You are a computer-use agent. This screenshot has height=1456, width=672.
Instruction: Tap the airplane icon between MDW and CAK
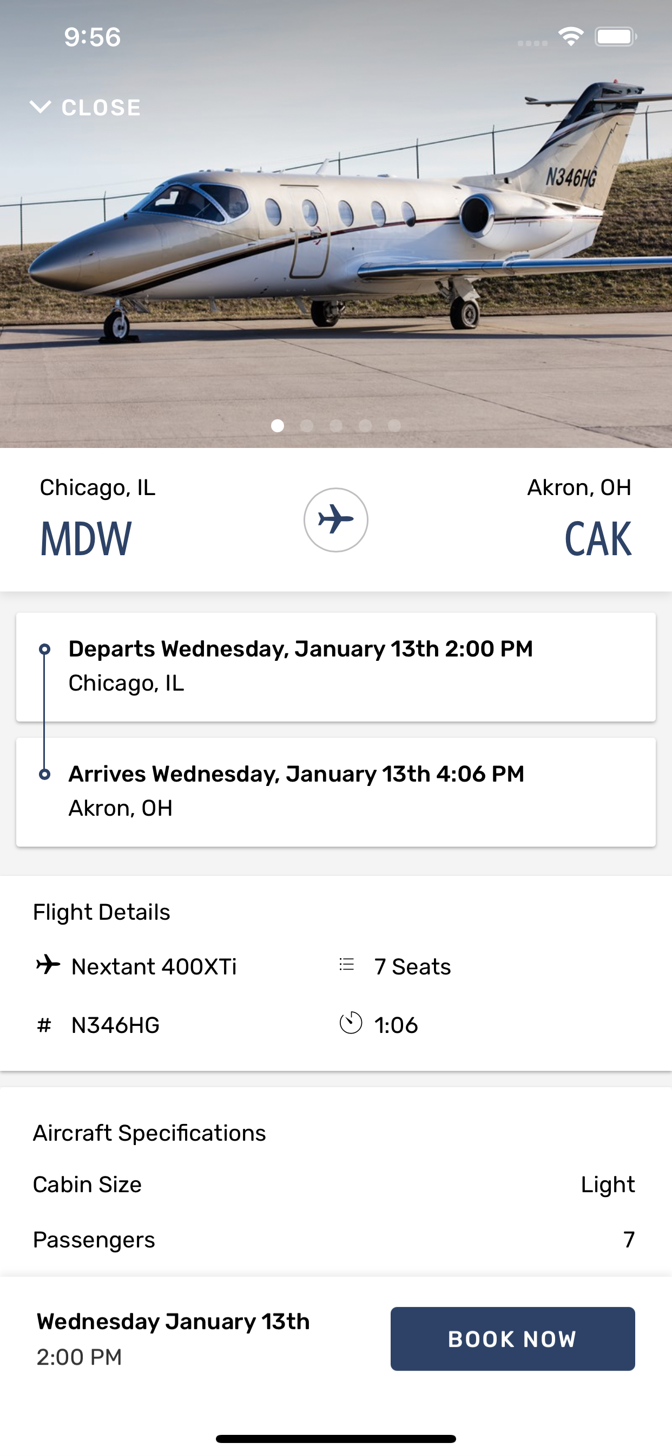click(336, 519)
